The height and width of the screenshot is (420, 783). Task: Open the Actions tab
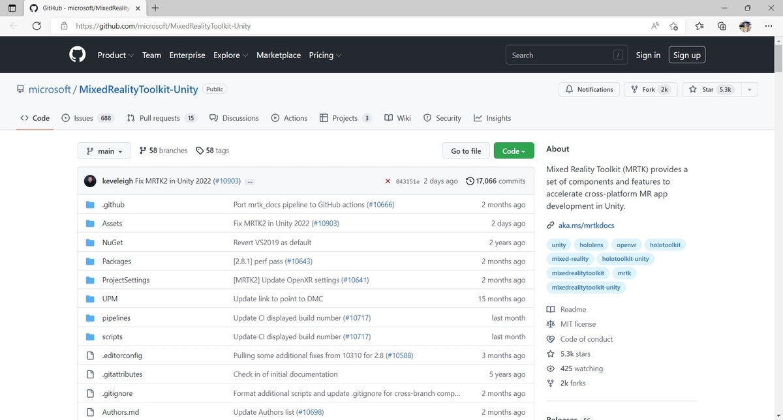click(x=289, y=118)
